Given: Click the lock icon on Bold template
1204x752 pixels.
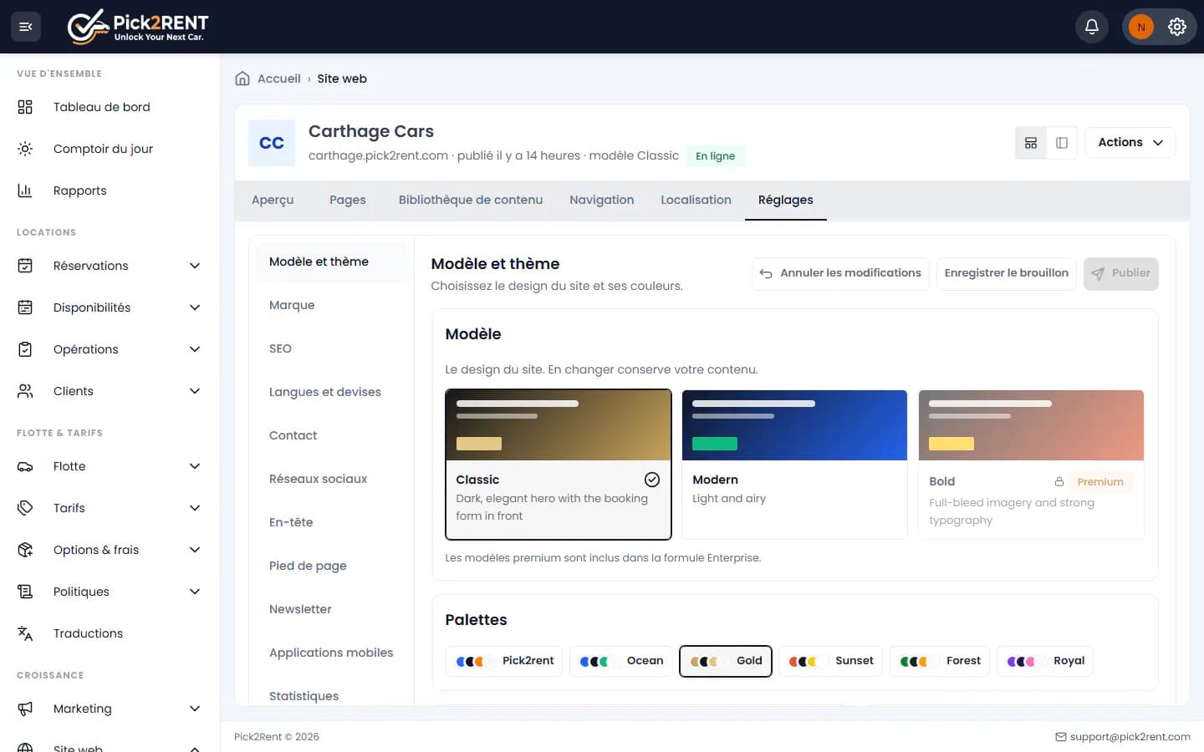Looking at the screenshot, I should (x=1059, y=481).
